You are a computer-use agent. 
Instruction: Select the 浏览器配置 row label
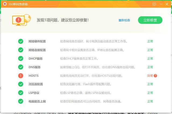(x=36, y=84)
